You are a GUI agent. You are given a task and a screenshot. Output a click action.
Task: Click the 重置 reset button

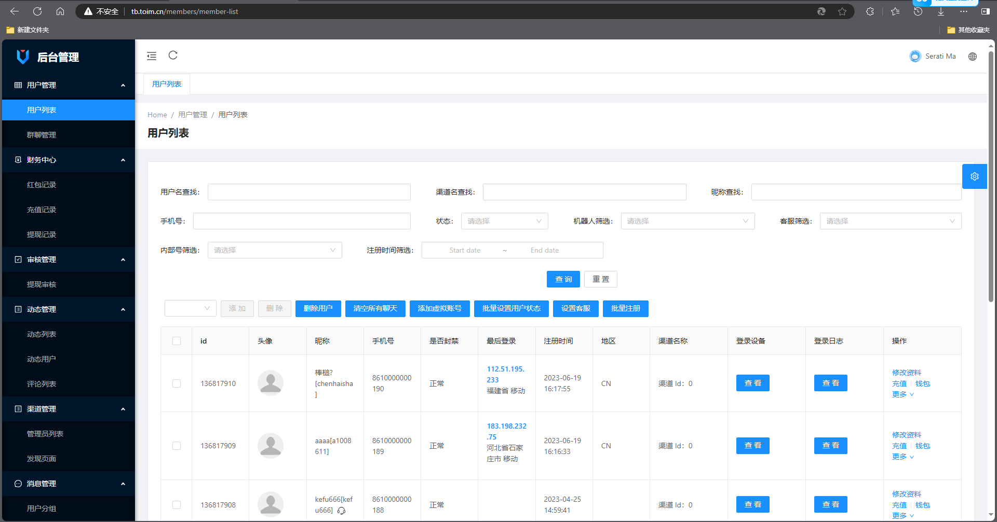[x=601, y=279]
